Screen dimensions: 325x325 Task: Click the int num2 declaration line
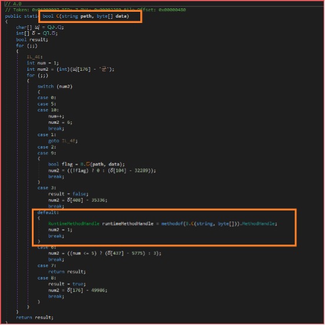click(71, 69)
